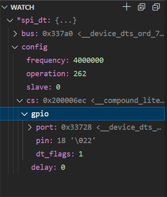Collapse the *spi_dt watch expression
167x197 pixels.
[10, 21]
